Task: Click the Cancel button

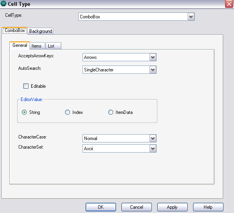Action: pyautogui.click(x=137, y=207)
